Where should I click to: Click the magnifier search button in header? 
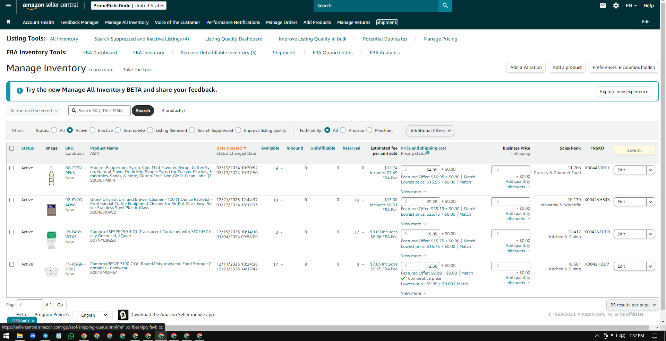445,6
